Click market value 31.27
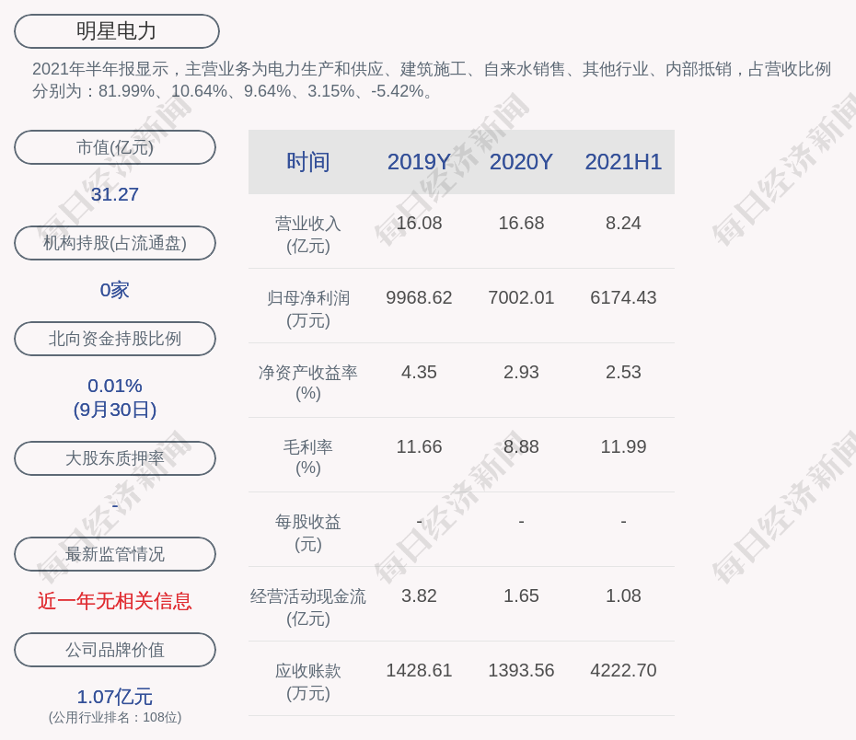This screenshot has height=740, width=856. pos(115,194)
